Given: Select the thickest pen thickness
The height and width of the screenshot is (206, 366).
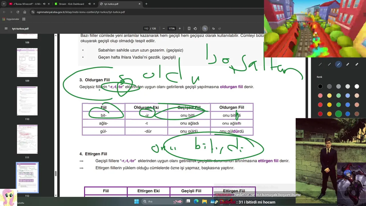Looking at the screenshot, I should tap(357, 64).
